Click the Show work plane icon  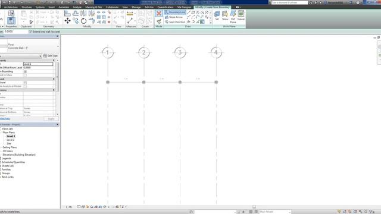pos(225,15)
